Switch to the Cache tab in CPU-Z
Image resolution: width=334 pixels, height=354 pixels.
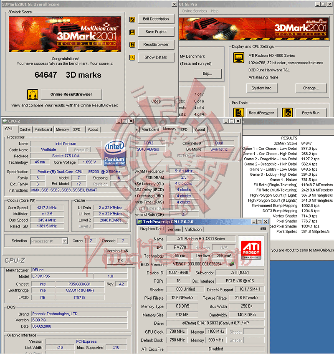pyautogui.click(x=25, y=129)
